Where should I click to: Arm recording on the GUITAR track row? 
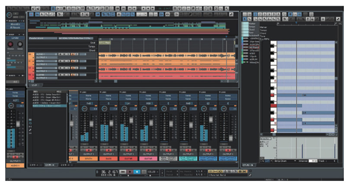click(60, 75)
